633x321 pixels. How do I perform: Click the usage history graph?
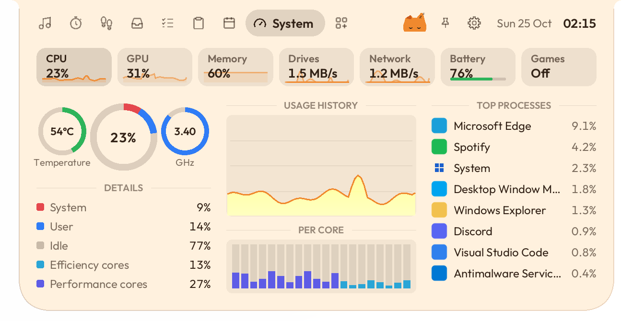tap(321, 166)
